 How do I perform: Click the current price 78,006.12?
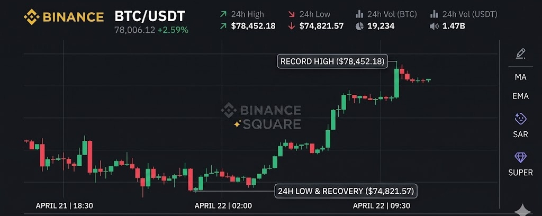click(x=135, y=30)
